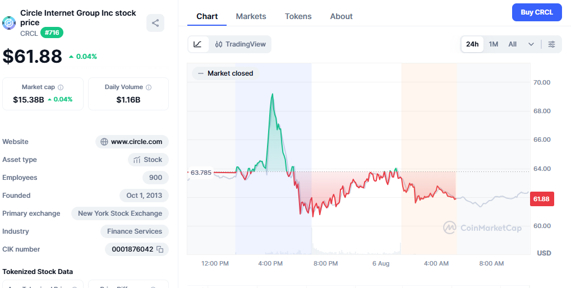The image size is (571, 288).
Task: Click the New York Stock Exchange chip
Action: (x=120, y=213)
